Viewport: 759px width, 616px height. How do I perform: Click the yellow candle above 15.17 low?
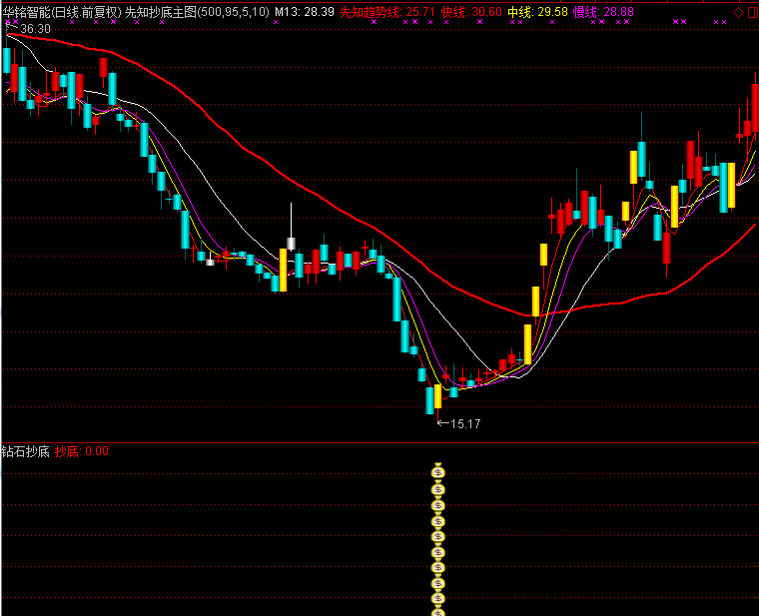pyautogui.click(x=437, y=396)
